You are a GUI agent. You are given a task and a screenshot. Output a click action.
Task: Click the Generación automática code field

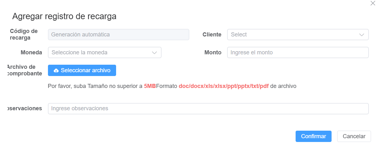[x=118, y=35]
